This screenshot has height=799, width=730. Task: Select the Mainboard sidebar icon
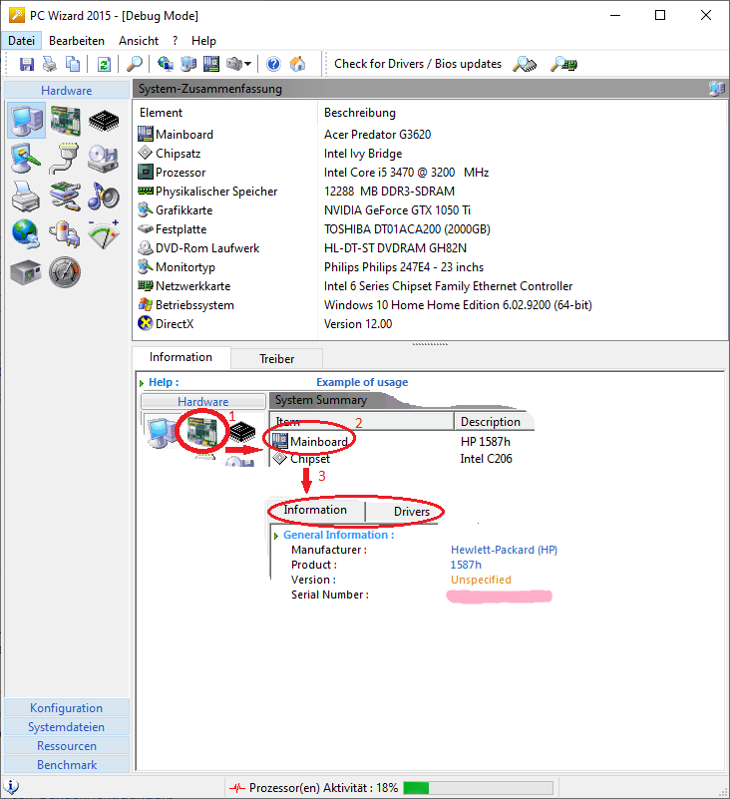(x=65, y=121)
